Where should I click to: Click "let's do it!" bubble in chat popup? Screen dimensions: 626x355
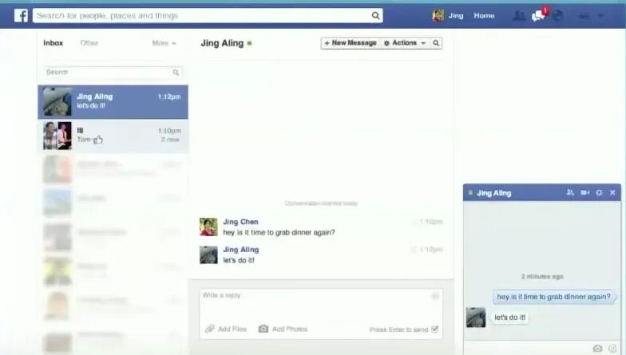pyautogui.click(x=509, y=318)
